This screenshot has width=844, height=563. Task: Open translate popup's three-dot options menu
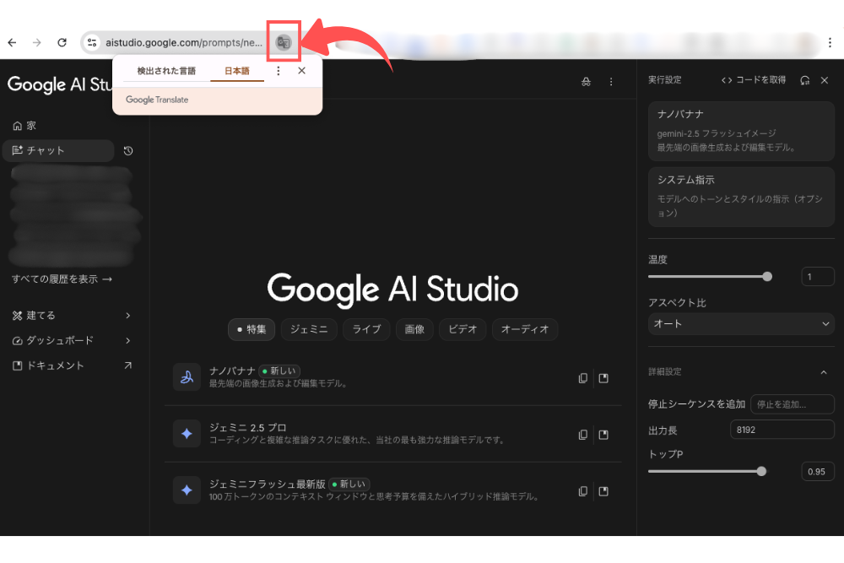(279, 71)
